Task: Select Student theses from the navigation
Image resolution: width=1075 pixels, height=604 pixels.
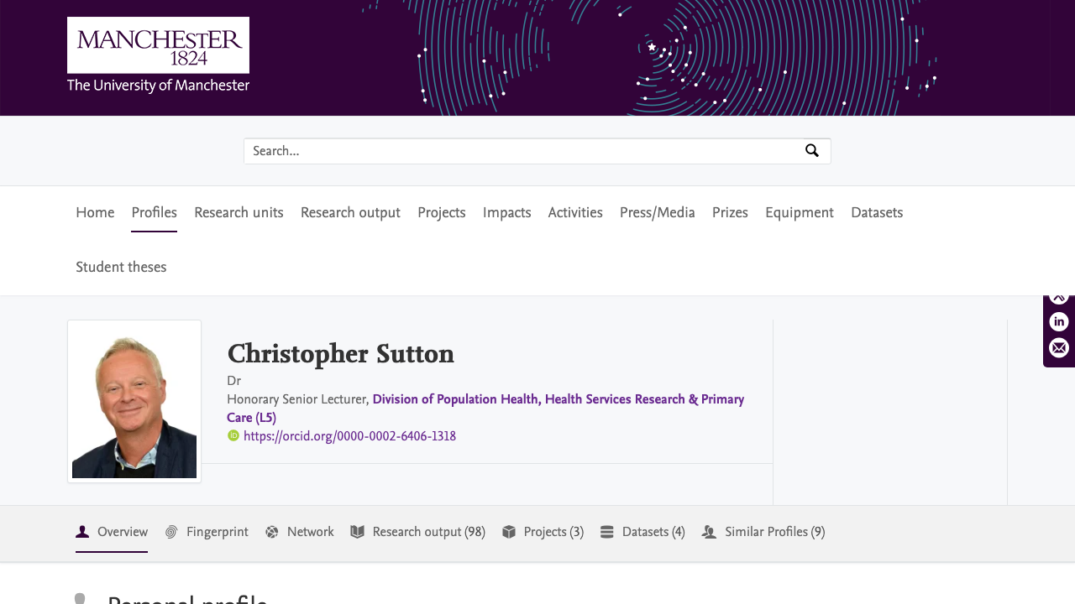Action: point(121,267)
